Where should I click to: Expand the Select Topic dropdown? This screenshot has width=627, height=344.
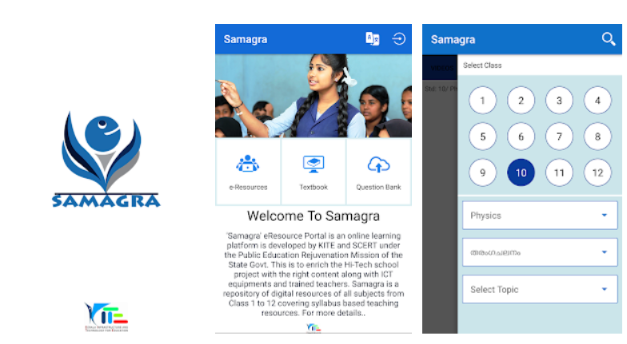(x=540, y=289)
